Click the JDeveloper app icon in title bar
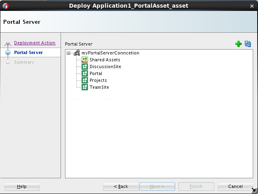Viewport: 258px width, 194px height. click(x=5, y=6)
